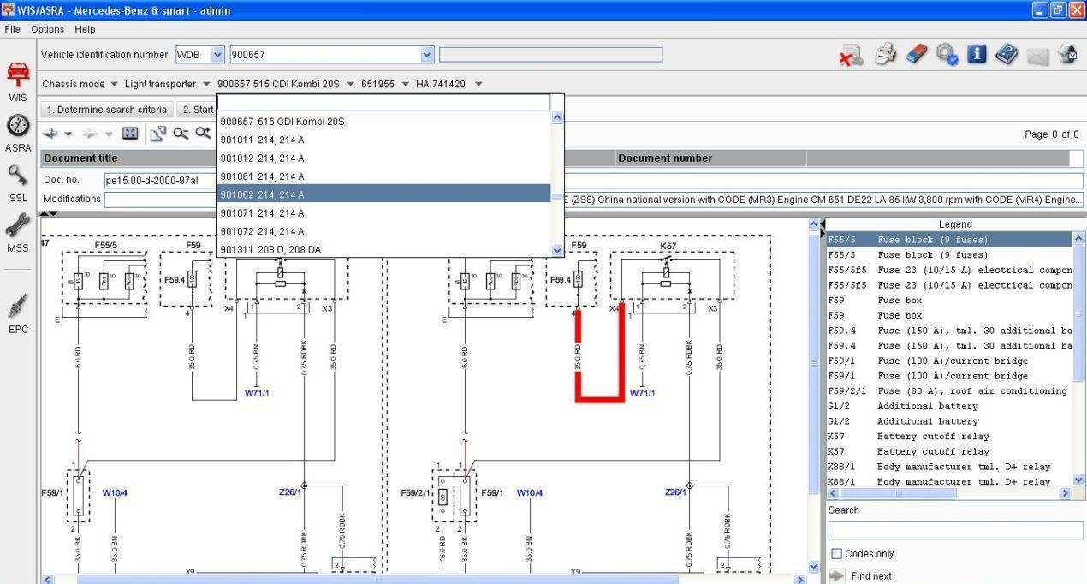Open the File menu
The width and height of the screenshot is (1087, 584).
pos(13,29)
